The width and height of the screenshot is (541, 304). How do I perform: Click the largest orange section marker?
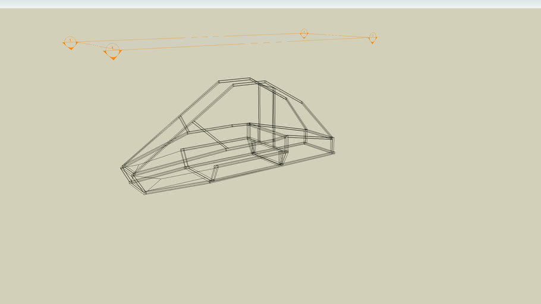(112, 51)
